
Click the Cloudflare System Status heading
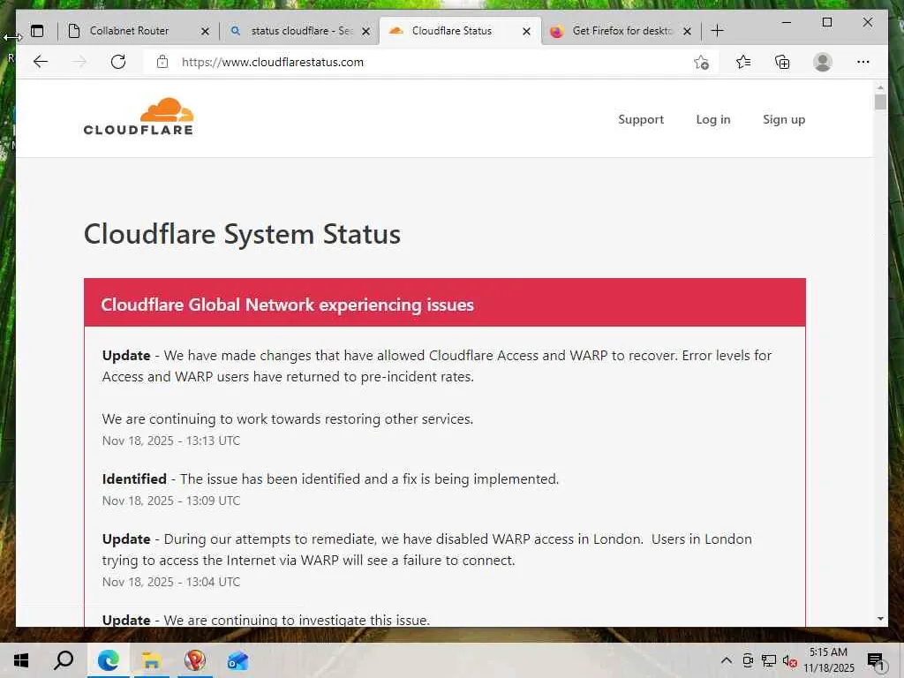(242, 234)
